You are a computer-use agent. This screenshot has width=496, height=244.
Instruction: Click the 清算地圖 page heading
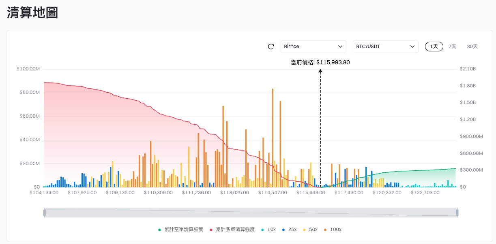point(32,13)
